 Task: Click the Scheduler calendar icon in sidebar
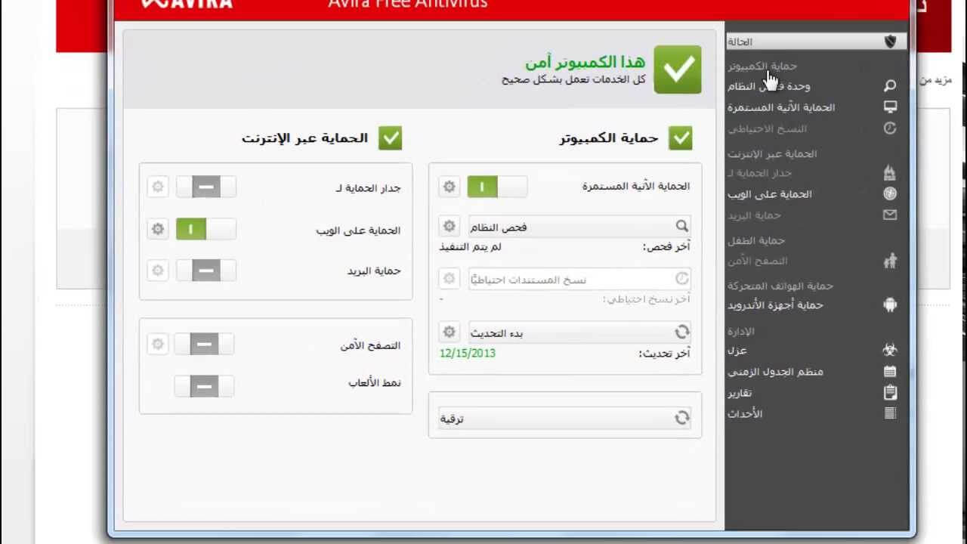pyautogui.click(x=890, y=372)
